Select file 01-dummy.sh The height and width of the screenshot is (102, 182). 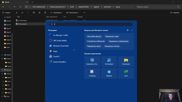(x=22, y=20)
